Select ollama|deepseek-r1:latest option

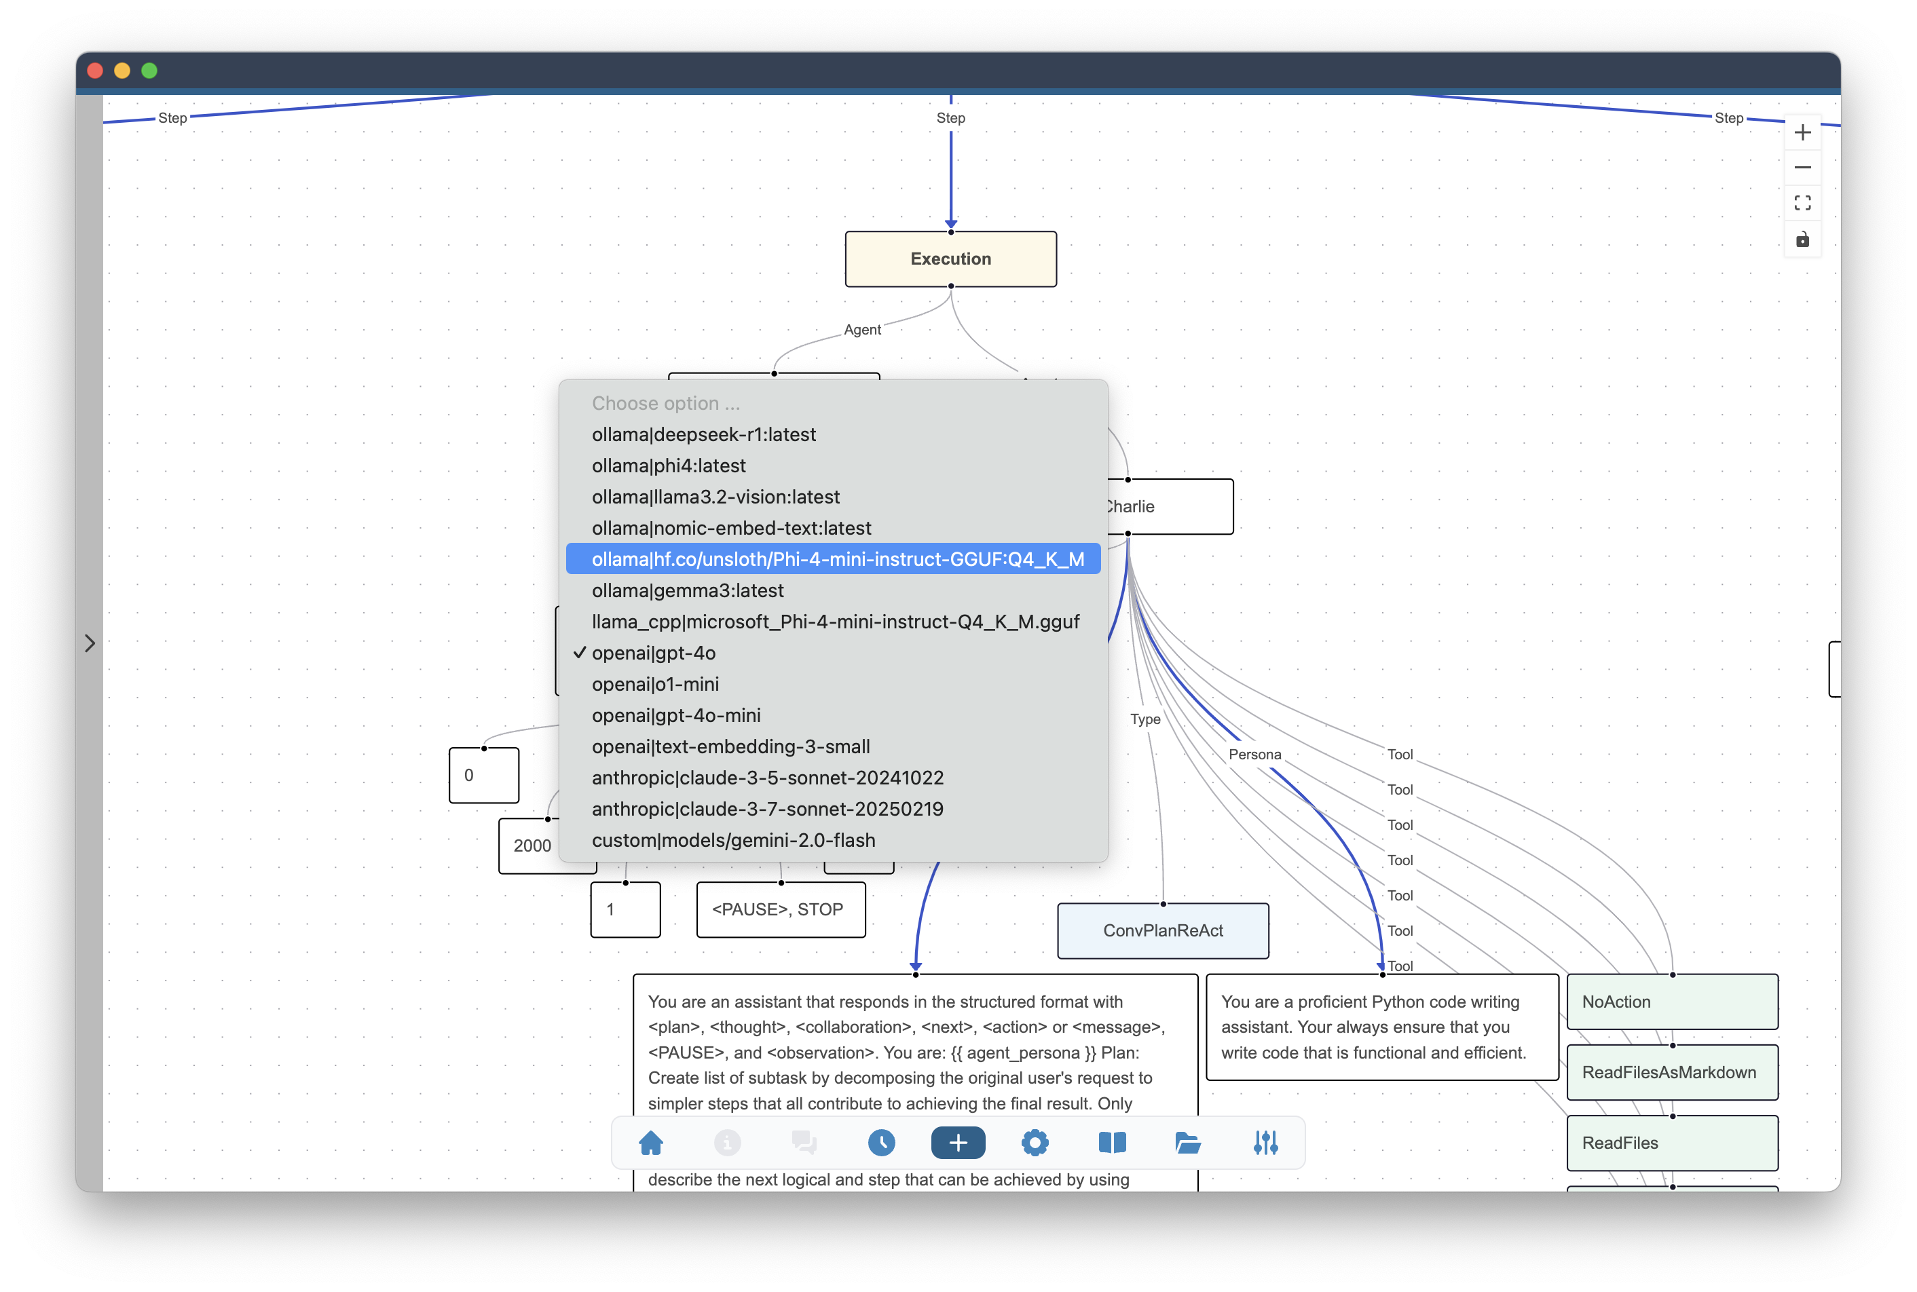point(832,434)
